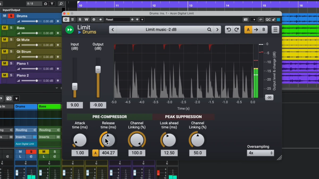Click the plugin snapshot camera icon
The height and width of the screenshot is (179, 319).
coord(246,20)
